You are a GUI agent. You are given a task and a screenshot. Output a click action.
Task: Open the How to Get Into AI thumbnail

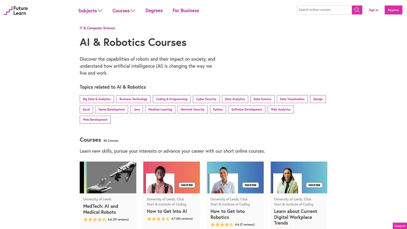point(172,177)
